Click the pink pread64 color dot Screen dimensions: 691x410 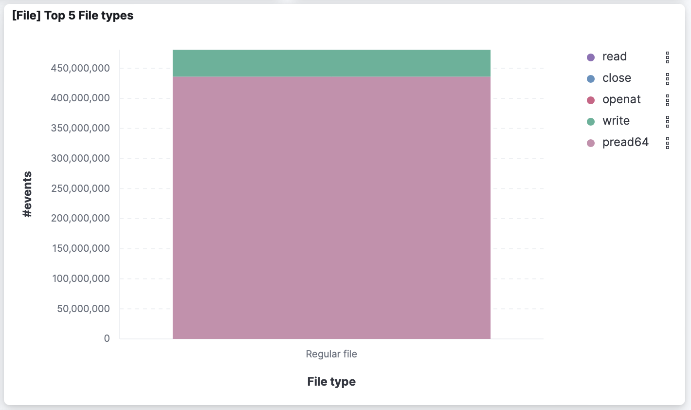(591, 143)
